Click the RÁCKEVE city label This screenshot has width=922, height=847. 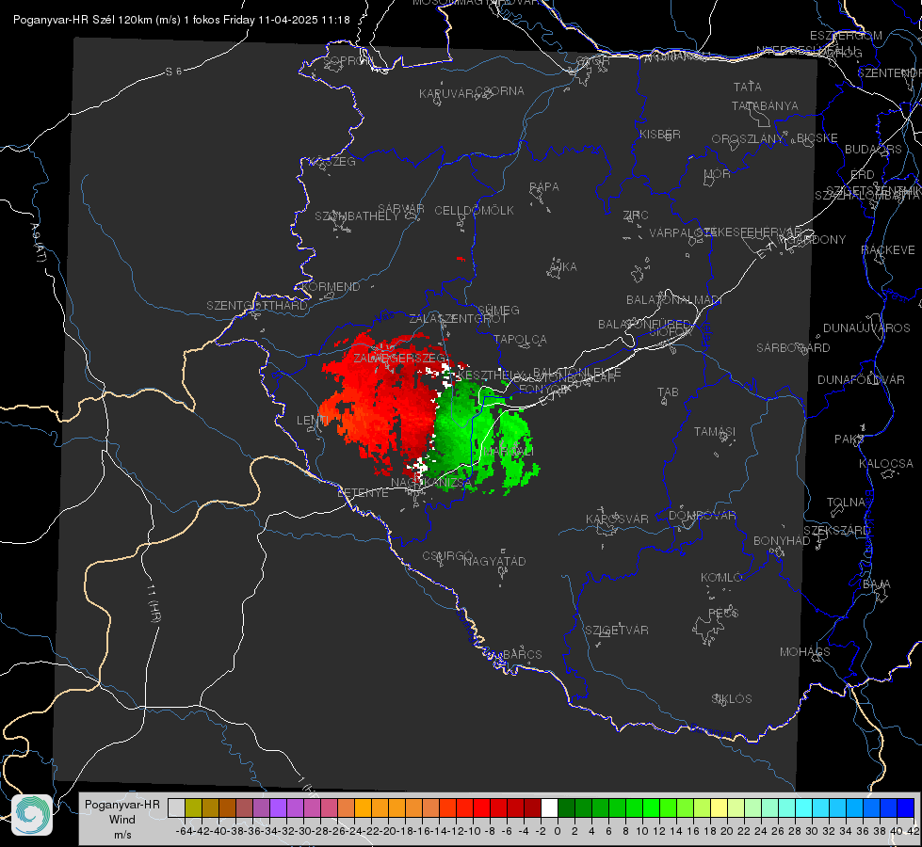click(888, 250)
